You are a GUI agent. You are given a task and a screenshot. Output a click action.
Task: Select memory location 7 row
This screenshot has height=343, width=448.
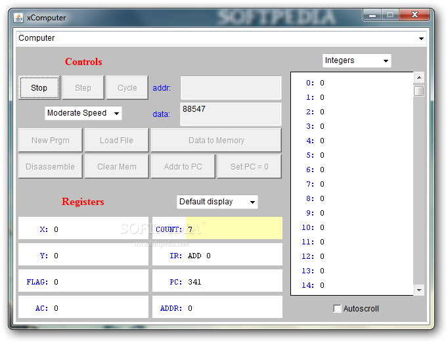click(352, 184)
